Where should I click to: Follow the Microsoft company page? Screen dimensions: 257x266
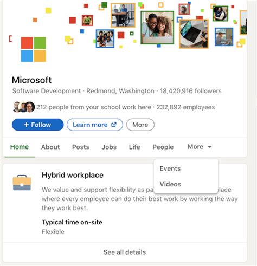point(38,125)
